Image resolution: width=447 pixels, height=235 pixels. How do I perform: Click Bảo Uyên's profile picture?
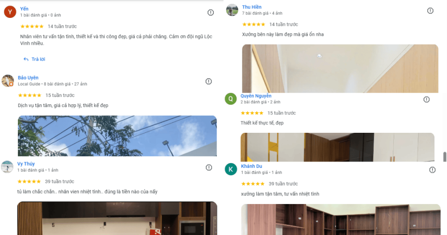8,81
